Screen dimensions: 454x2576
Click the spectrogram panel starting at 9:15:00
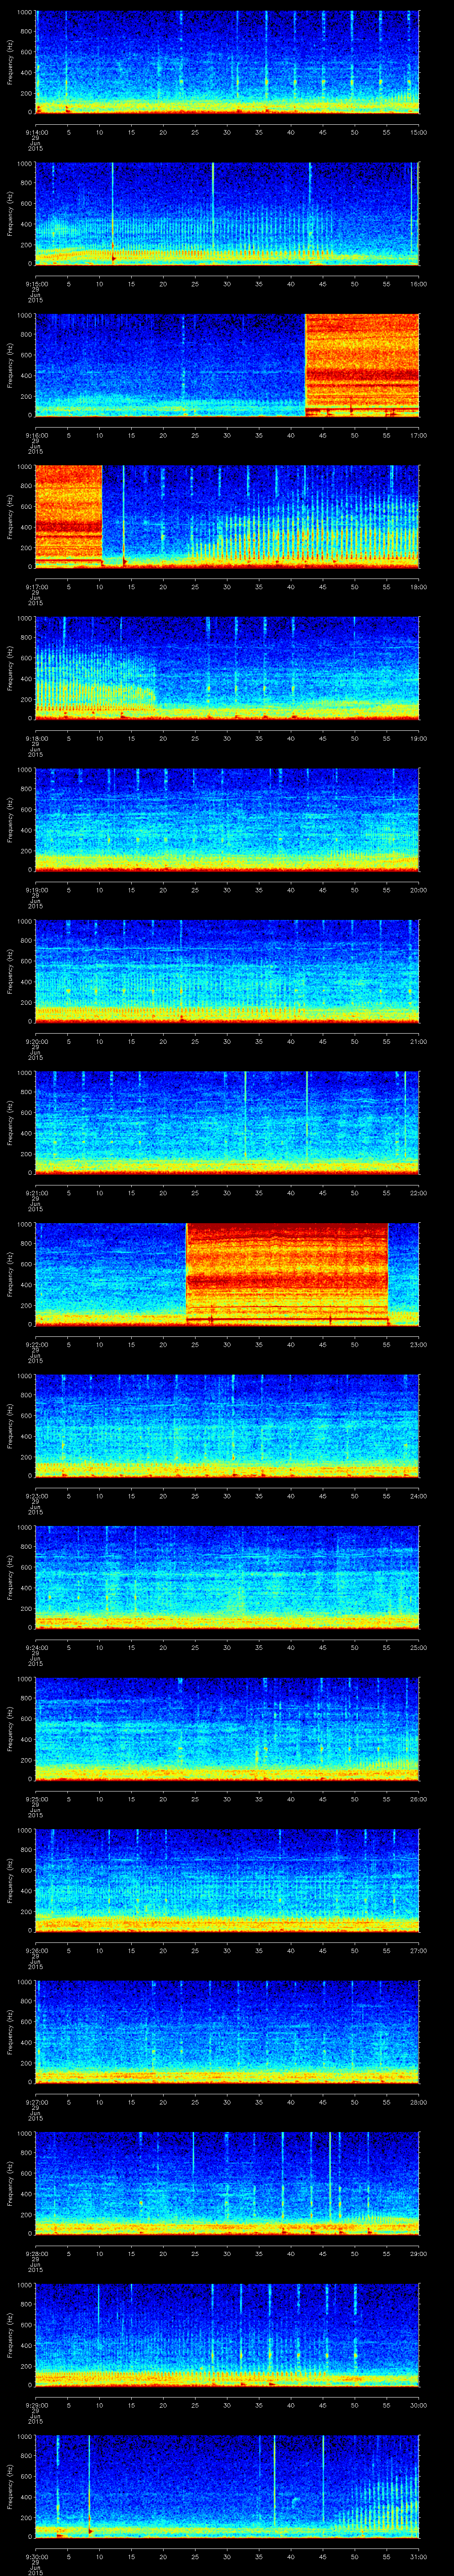point(227,214)
